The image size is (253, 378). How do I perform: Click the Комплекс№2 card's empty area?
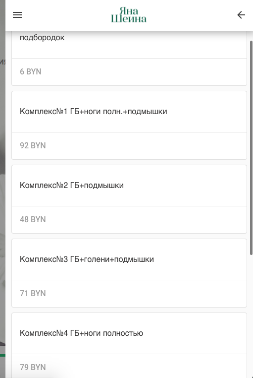click(x=185, y=186)
